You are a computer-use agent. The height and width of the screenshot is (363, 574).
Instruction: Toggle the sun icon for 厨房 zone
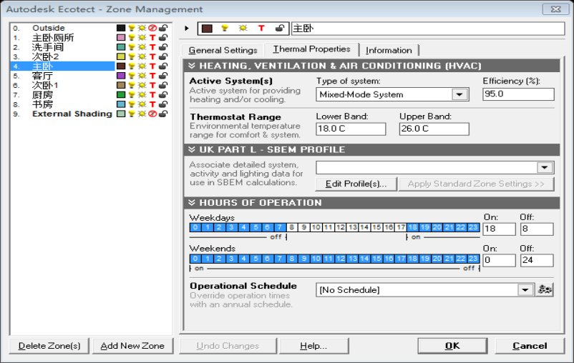click(142, 94)
